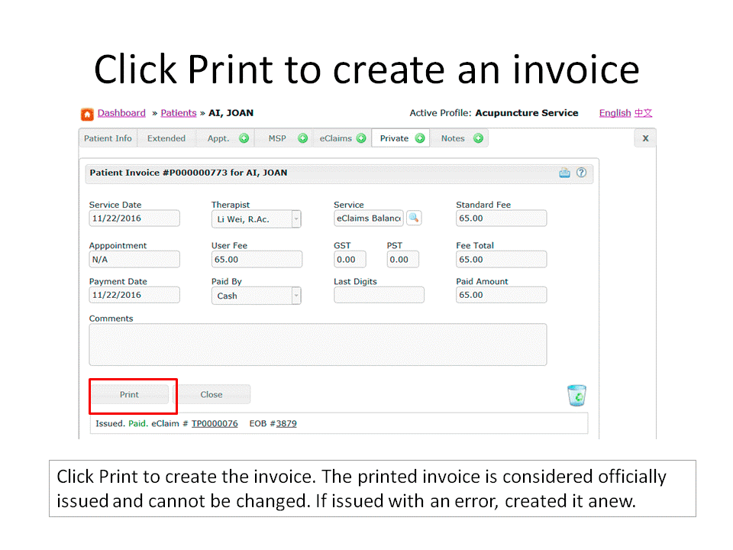Click the printer icon in invoice header
The image size is (733, 550).
pos(564,173)
